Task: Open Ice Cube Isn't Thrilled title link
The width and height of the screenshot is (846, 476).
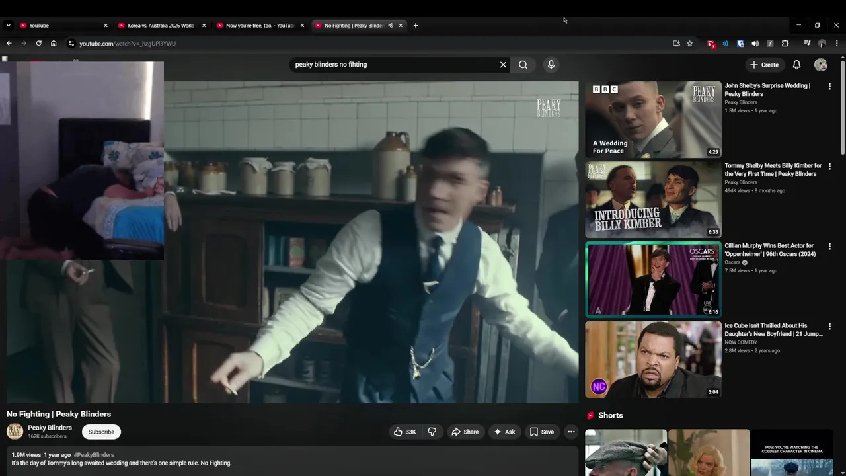Action: (773, 329)
